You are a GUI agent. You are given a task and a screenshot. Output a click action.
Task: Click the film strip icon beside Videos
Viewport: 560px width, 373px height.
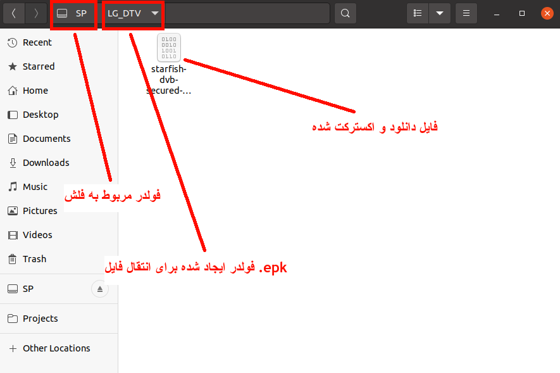click(x=13, y=235)
